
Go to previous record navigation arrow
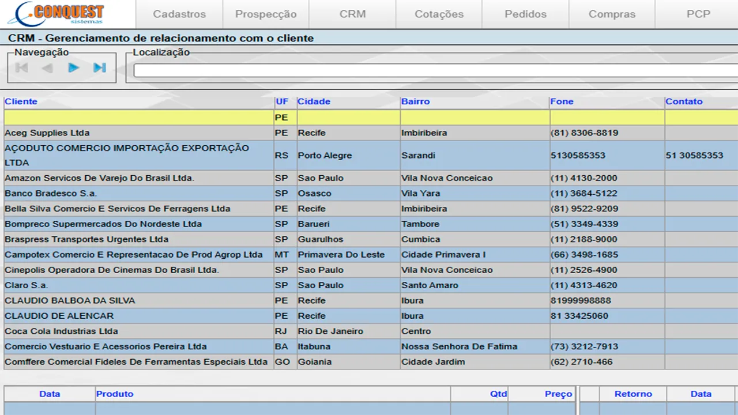click(x=47, y=68)
